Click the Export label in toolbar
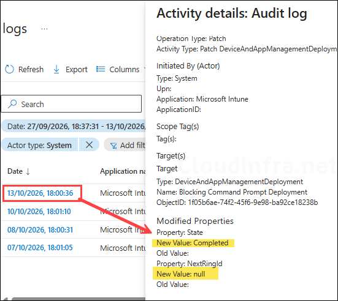 pos(77,70)
